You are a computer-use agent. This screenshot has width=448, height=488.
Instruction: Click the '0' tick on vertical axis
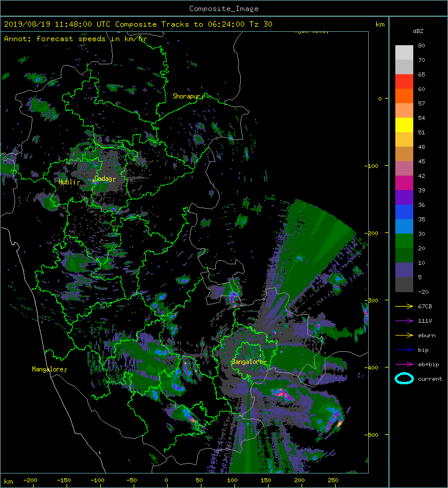[x=380, y=99]
